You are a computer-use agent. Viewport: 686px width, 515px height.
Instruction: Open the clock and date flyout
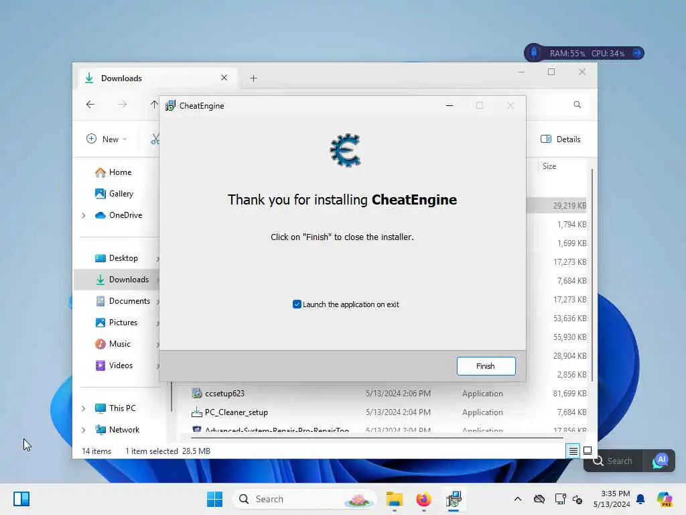click(x=611, y=499)
